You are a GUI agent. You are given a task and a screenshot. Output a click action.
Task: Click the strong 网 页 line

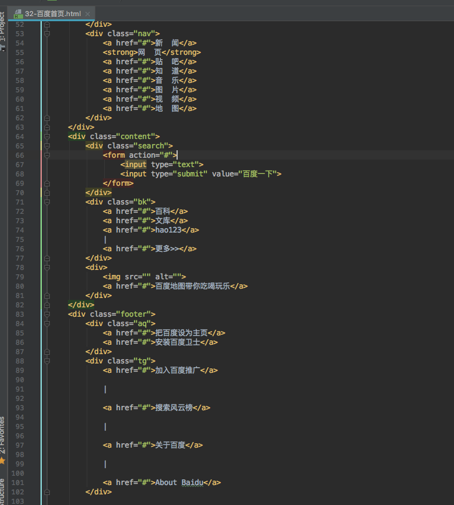coord(152,52)
